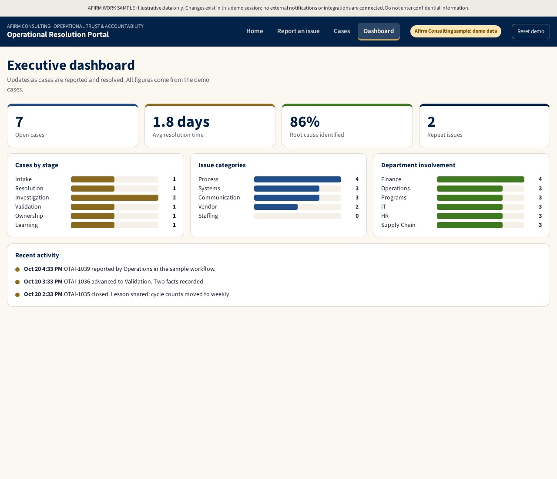The height and width of the screenshot is (479, 557).
Task: Select the Dashboard tab
Action: tap(379, 31)
